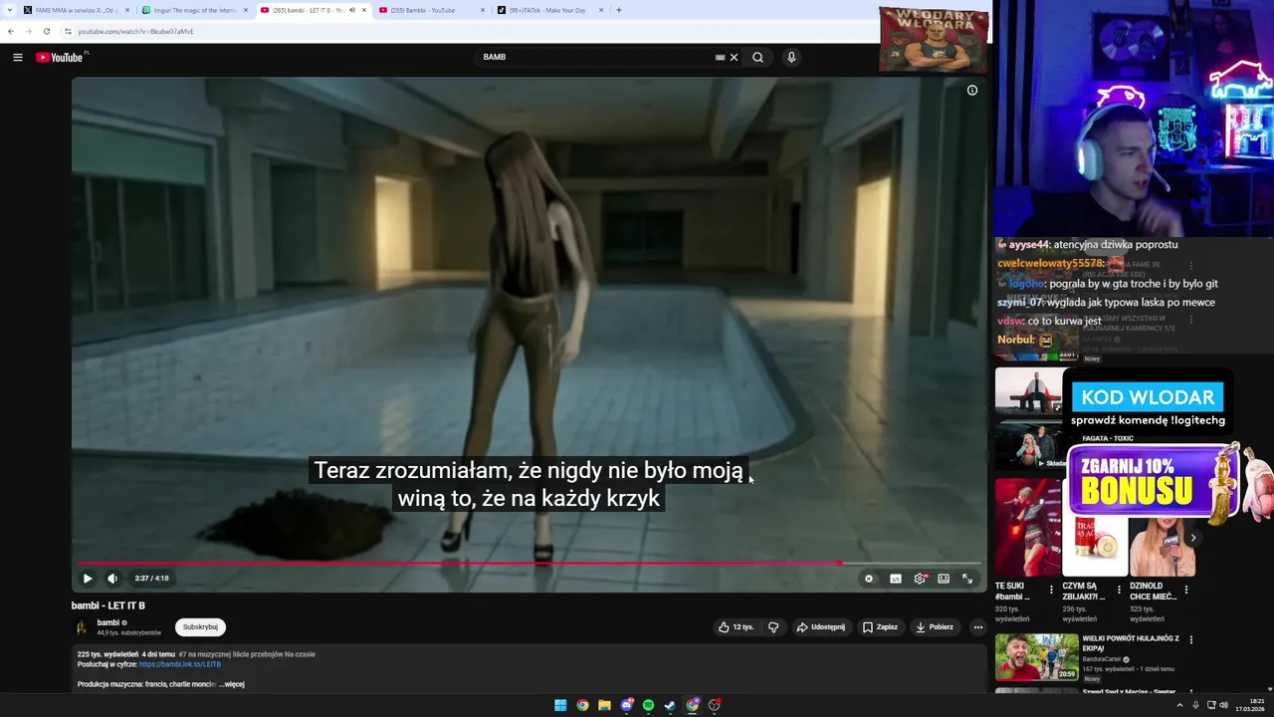
Task: Open Chrome from the taskbar
Action: [x=582, y=705]
